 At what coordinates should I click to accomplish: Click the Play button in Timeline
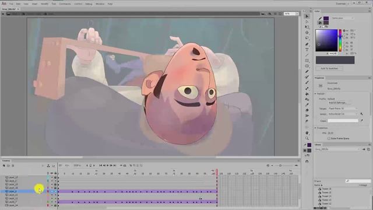pos(107,165)
